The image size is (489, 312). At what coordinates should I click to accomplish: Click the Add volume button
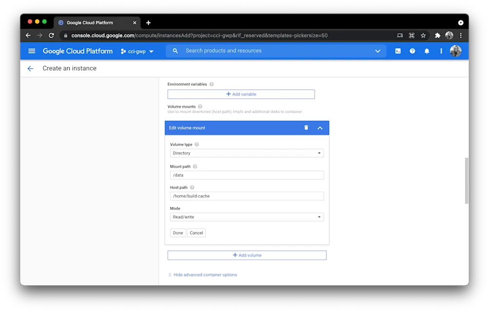coord(247,255)
